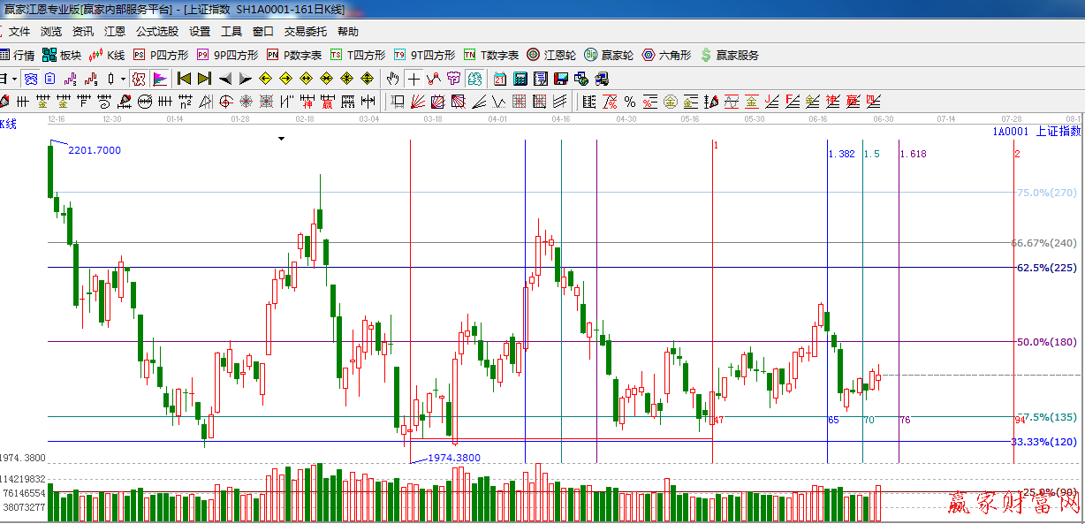Click the calendar icon showing 21
Viewport: 1085px width, 524px height.
pyautogui.click(x=500, y=79)
